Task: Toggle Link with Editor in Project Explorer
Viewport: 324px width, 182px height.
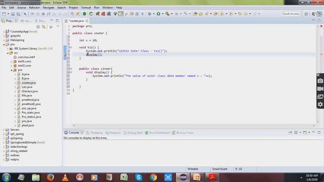Action: (x=44, y=27)
